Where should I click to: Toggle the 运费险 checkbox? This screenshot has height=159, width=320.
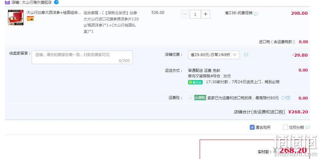point(191,98)
